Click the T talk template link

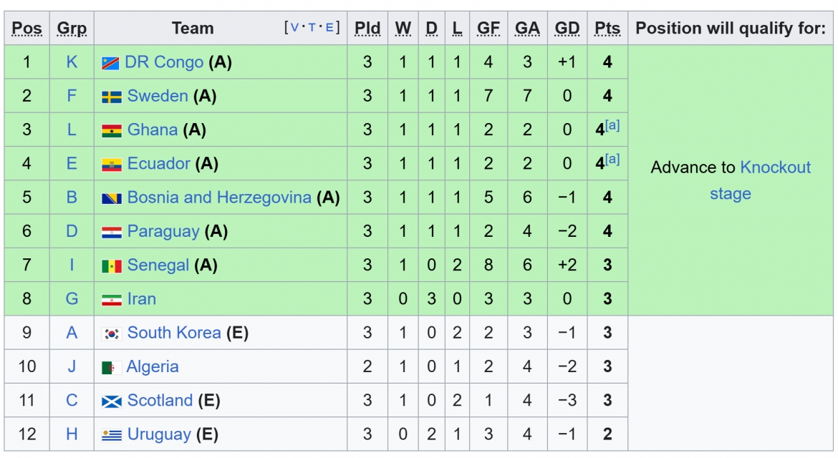(312, 28)
